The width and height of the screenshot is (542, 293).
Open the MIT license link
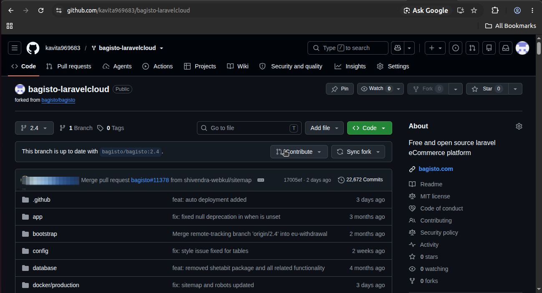(x=435, y=196)
